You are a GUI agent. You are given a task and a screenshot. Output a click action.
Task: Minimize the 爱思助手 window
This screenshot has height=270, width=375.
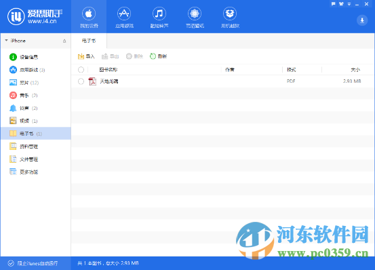(357, 4)
